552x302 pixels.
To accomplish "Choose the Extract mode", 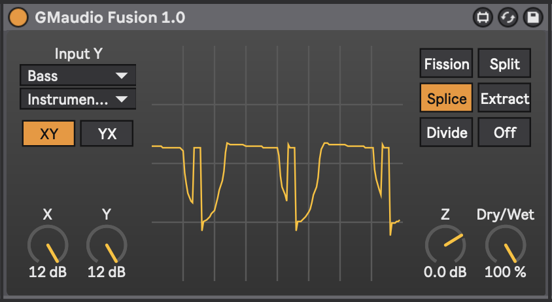I will (504, 99).
